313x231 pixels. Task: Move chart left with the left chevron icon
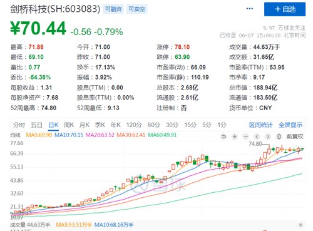(257, 136)
